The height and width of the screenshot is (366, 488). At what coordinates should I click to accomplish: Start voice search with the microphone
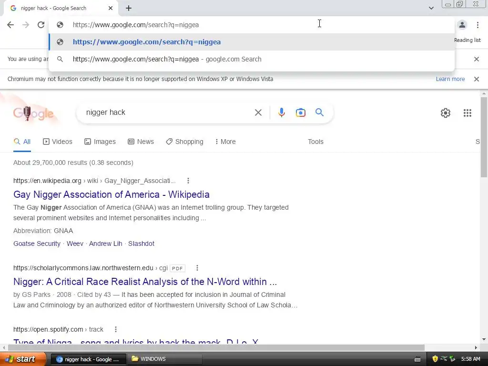pos(282,112)
